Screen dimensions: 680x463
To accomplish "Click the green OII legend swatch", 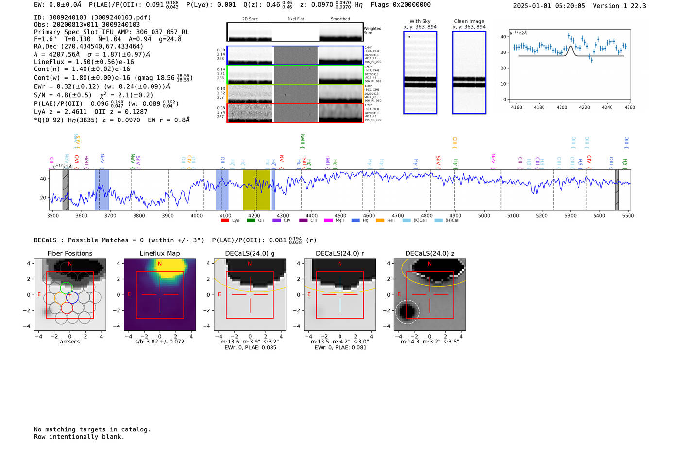I will pyautogui.click(x=251, y=220).
